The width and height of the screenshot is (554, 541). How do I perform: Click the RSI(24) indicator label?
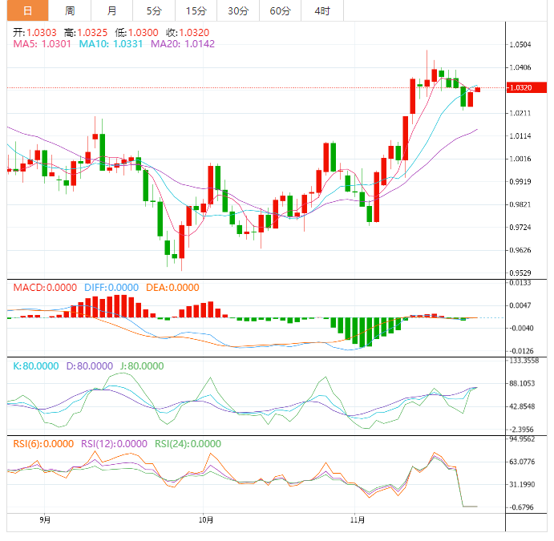188,443
